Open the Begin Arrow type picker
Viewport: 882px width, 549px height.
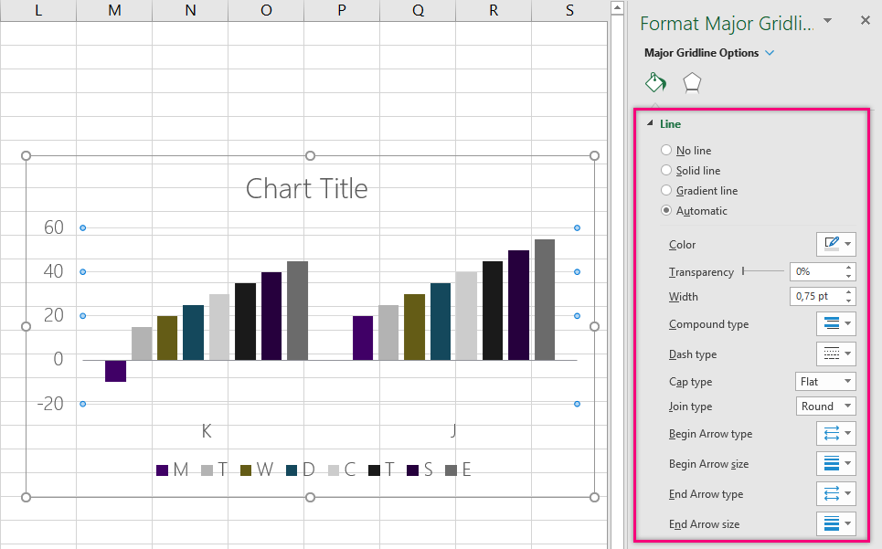coord(836,433)
